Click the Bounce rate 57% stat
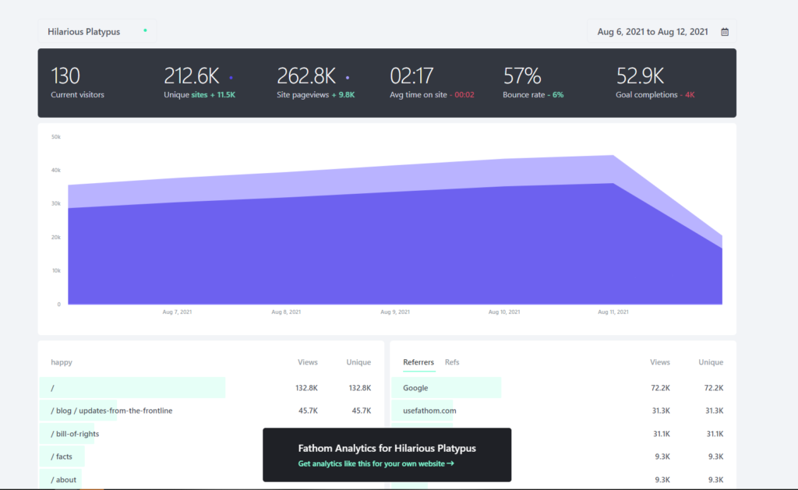 point(522,76)
